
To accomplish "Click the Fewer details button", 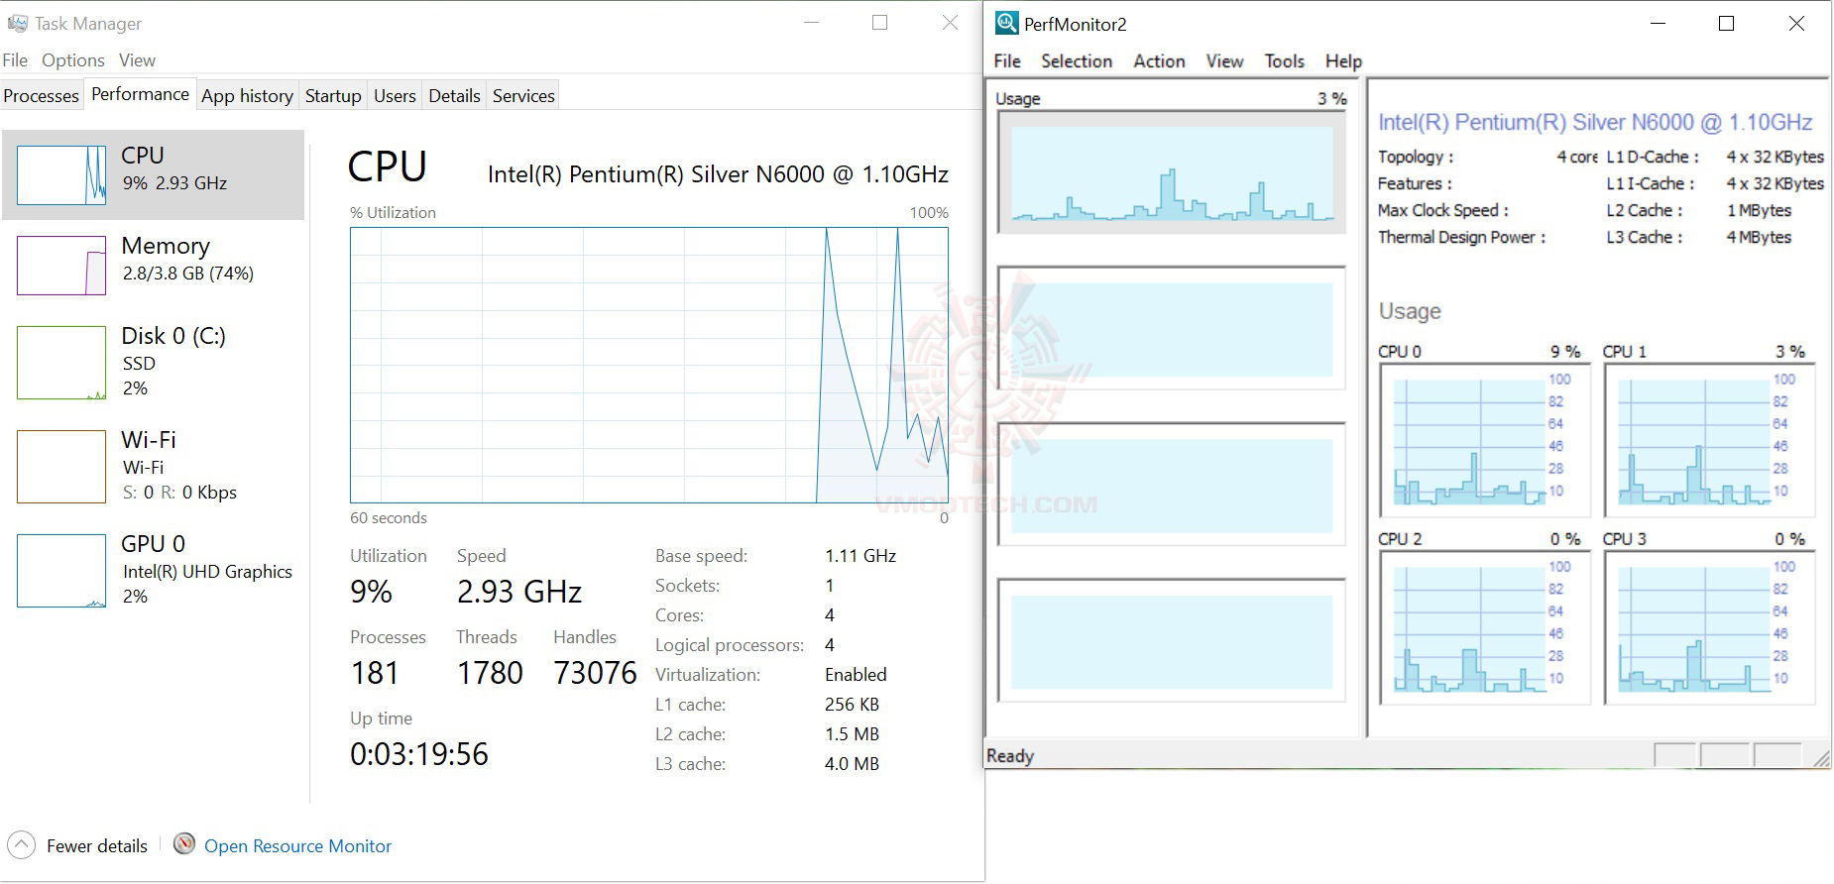I will coord(77,845).
